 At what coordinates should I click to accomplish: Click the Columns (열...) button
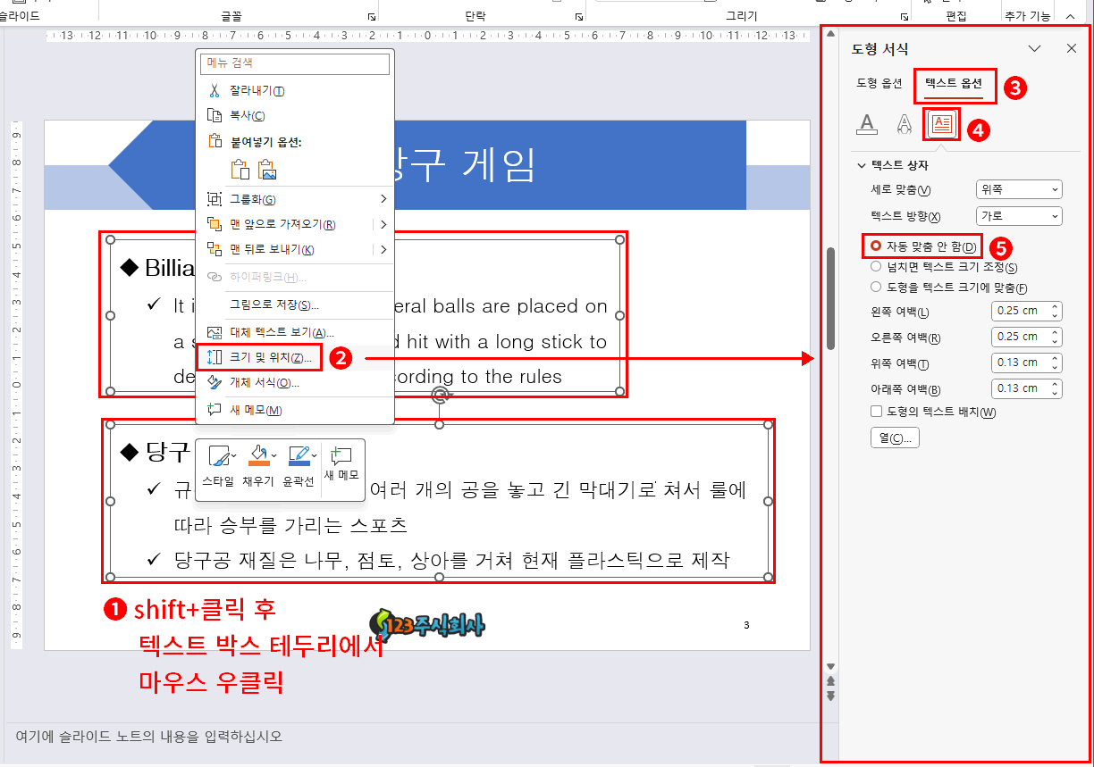click(895, 438)
